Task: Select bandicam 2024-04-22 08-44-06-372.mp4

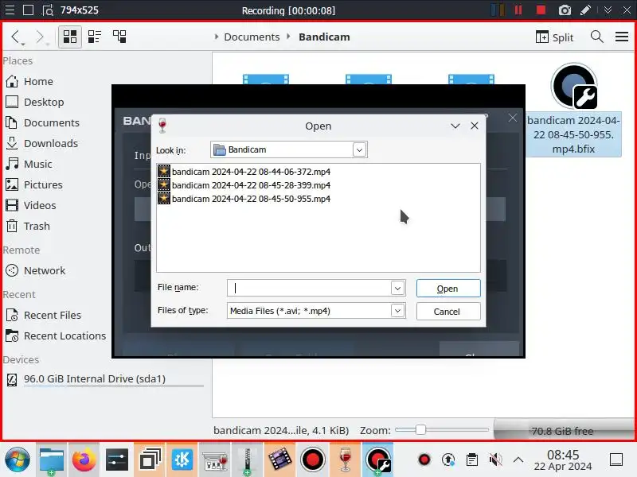Action: click(x=244, y=172)
